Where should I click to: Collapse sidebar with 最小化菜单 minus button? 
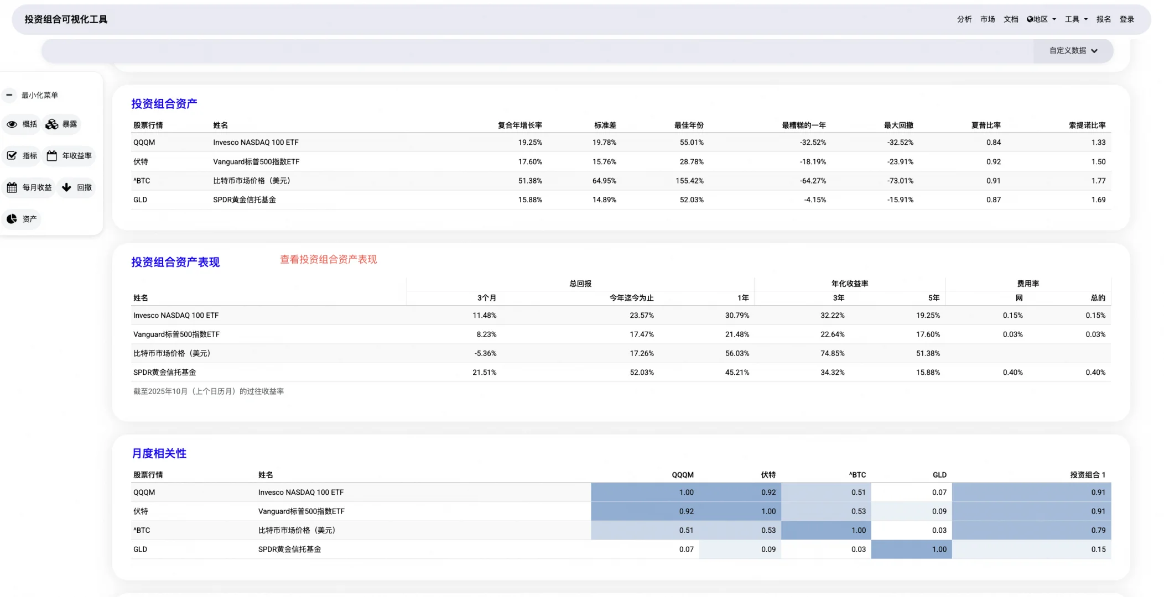pos(9,95)
